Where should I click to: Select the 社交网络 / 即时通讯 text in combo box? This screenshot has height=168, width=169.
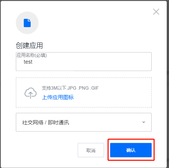[x=46, y=122]
